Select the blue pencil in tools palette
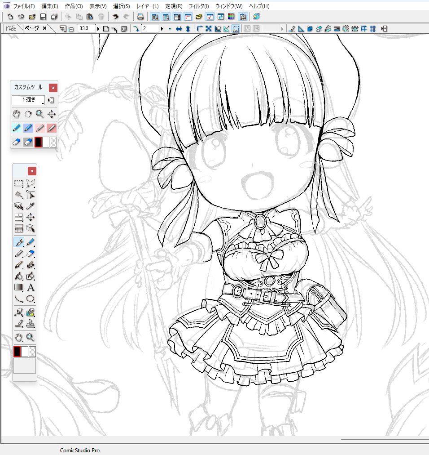 pos(31,242)
